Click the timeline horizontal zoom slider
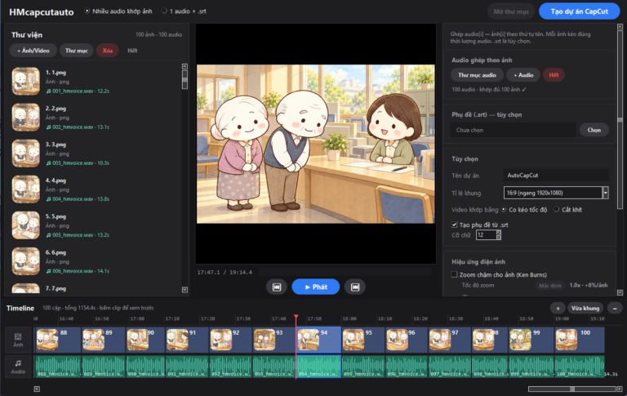Image resolution: width=627 pixels, height=396 pixels. [572, 389]
